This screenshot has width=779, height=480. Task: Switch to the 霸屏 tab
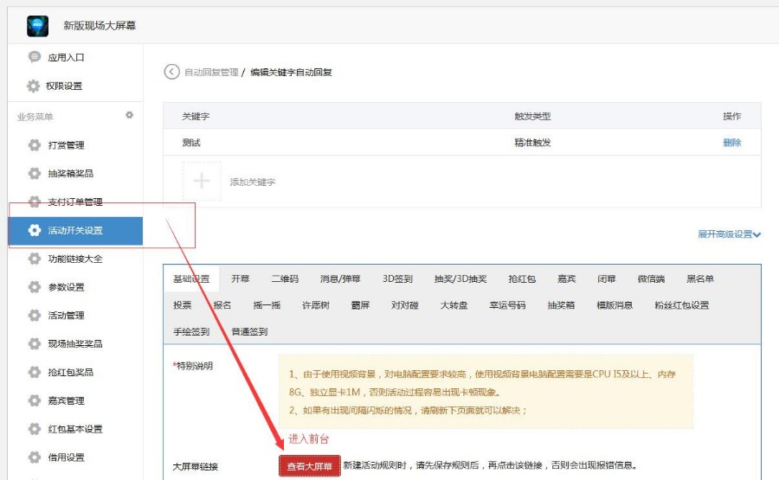(x=360, y=305)
